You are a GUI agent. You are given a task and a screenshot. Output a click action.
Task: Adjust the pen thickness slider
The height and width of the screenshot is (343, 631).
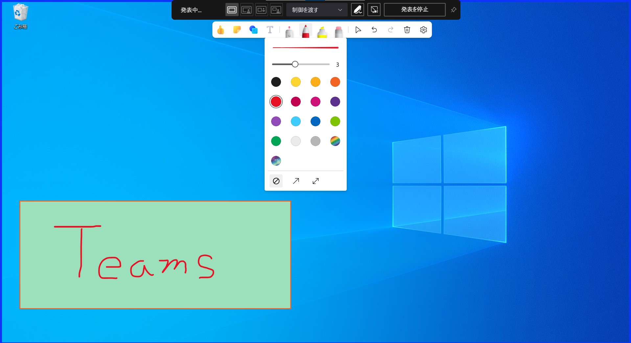(x=295, y=64)
